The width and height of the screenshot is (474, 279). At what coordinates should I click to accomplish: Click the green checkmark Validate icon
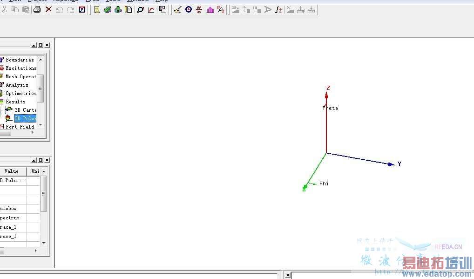[107, 10]
